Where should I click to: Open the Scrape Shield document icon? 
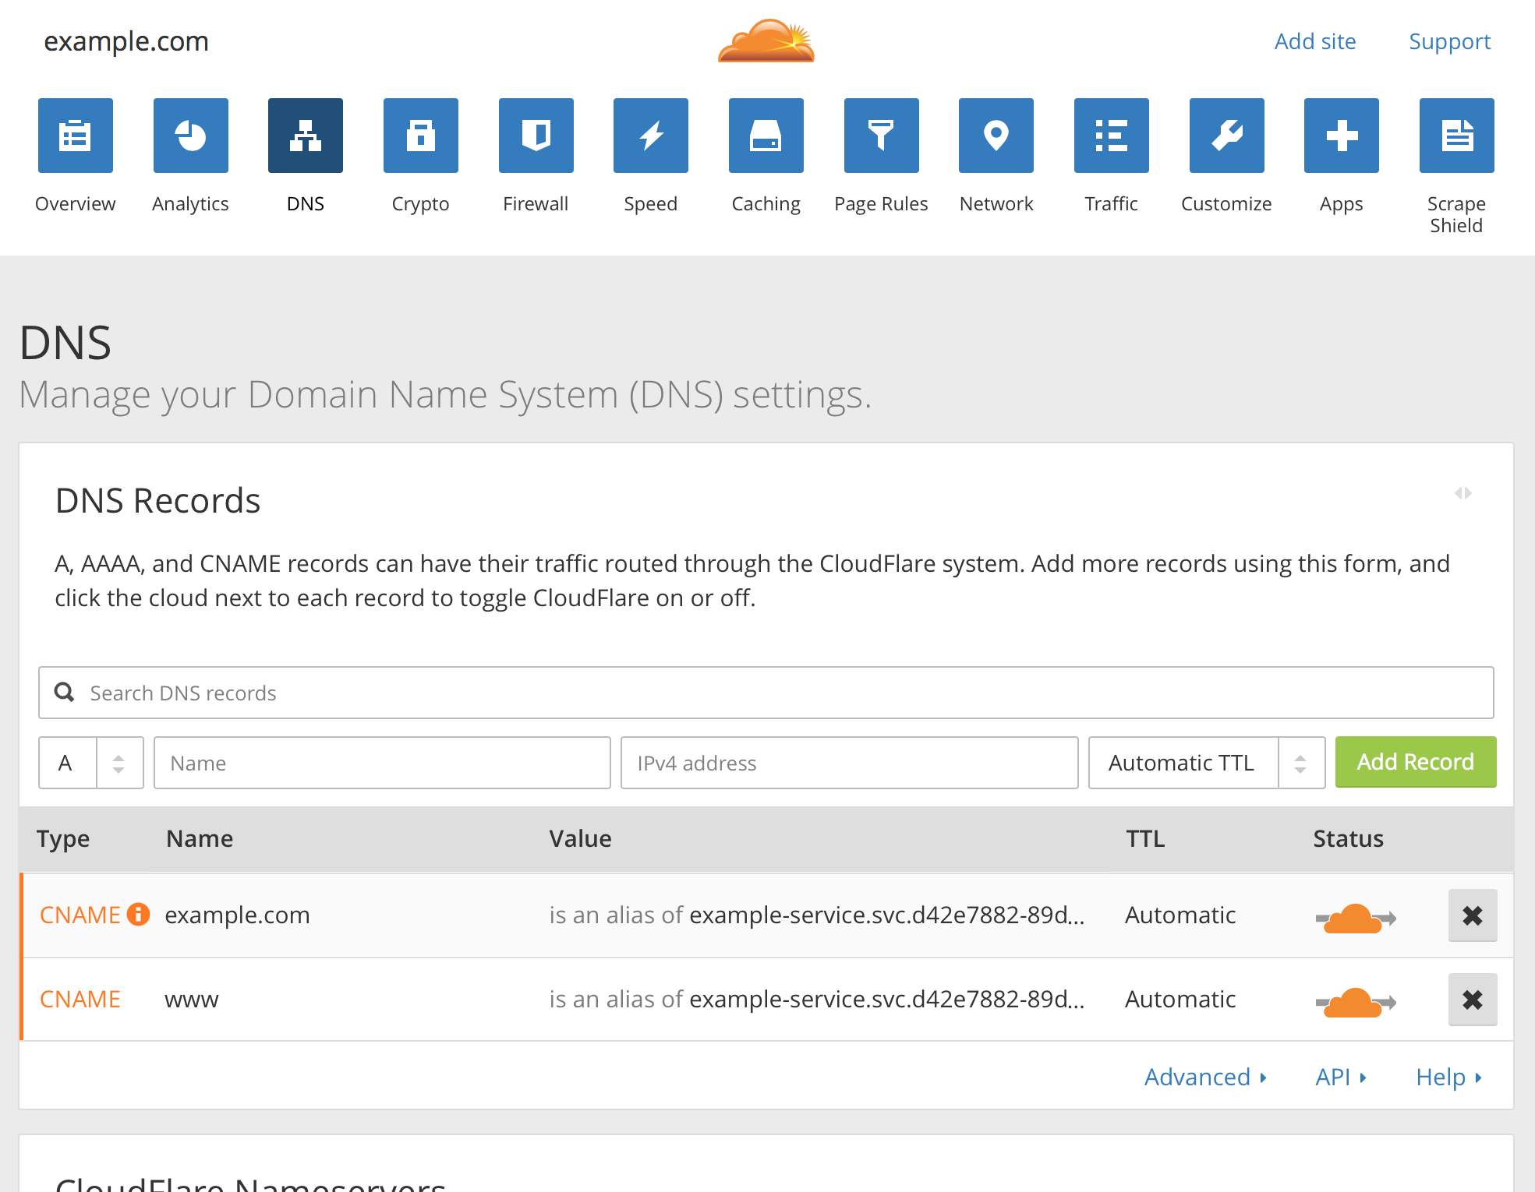coord(1457,136)
